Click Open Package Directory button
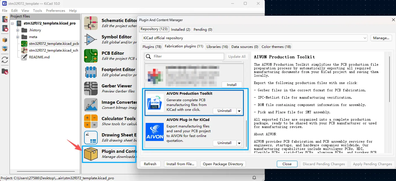The width and height of the screenshot is (396, 181). click(x=223, y=164)
